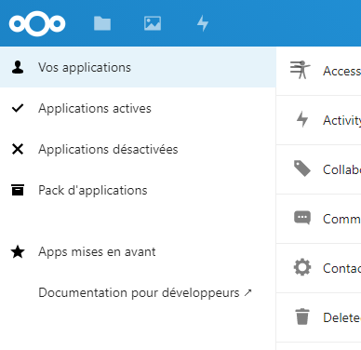The height and width of the screenshot is (350, 361).
Task: Click the speech bubble Comments icon
Action: (302, 218)
